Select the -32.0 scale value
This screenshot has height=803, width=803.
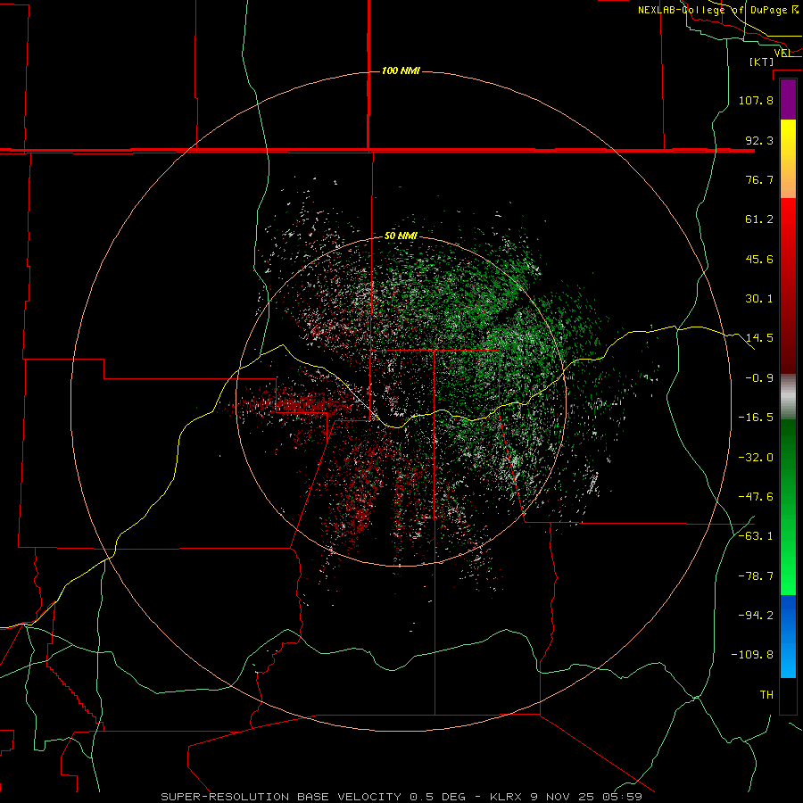point(756,457)
